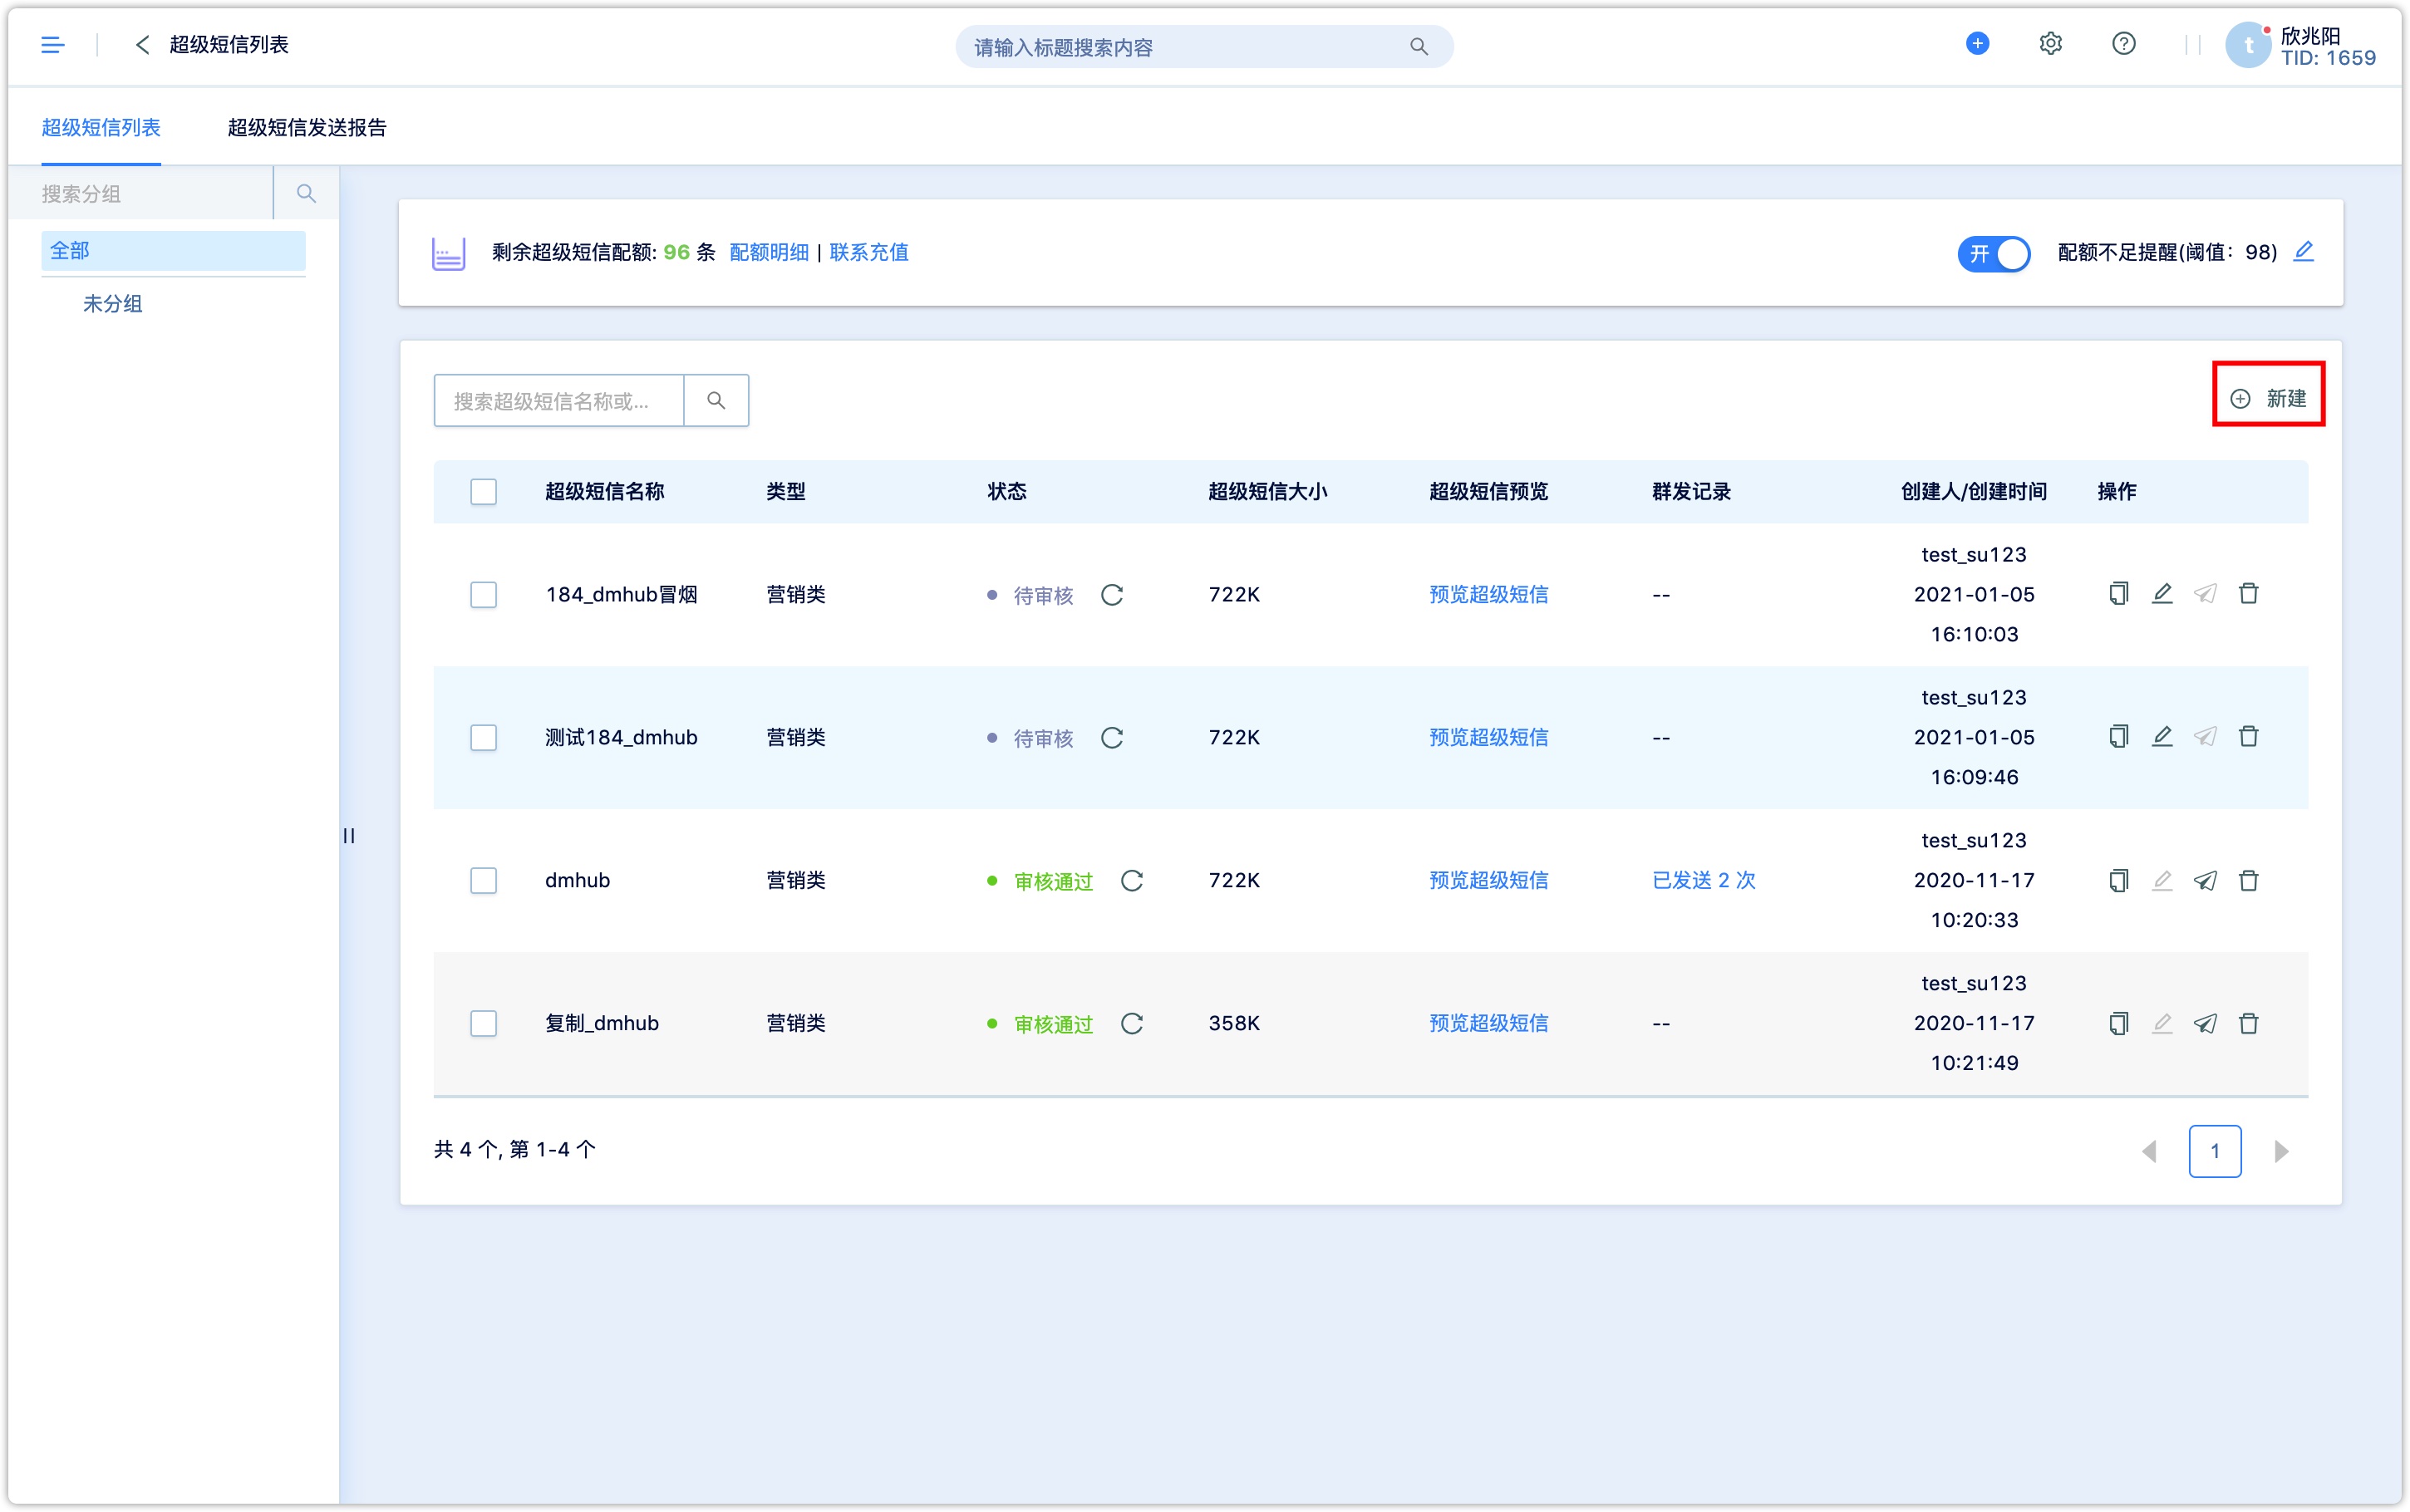Click the 新建 button
The height and width of the screenshot is (1512, 2410).
2268,399
